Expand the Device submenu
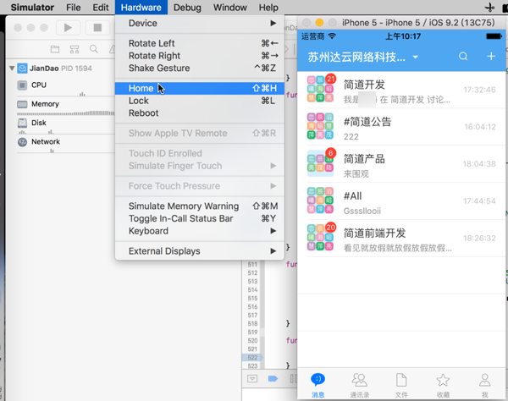Viewport: 508px width, 401px height. 200,24
